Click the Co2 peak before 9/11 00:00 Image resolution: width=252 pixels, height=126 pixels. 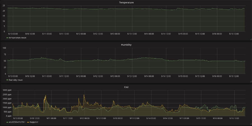(x=46, y=95)
